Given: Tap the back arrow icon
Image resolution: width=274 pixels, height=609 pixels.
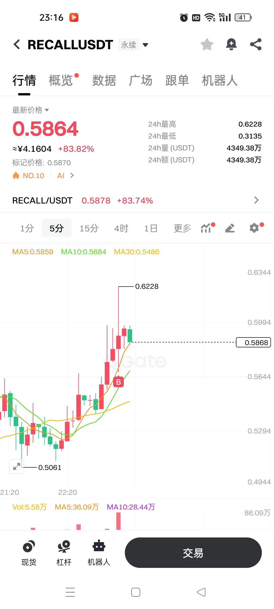Looking at the screenshot, I should click(17, 44).
